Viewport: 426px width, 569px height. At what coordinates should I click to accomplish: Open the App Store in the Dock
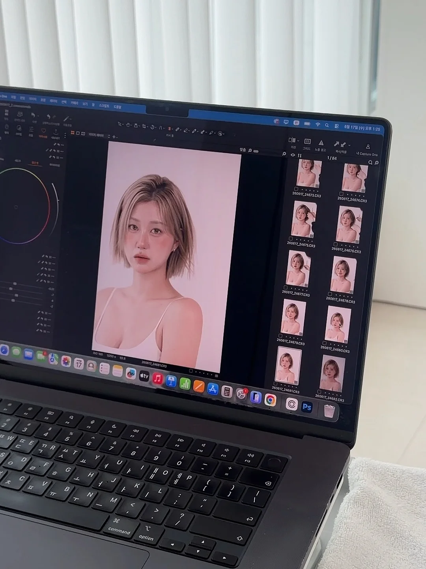(x=213, y=389)
